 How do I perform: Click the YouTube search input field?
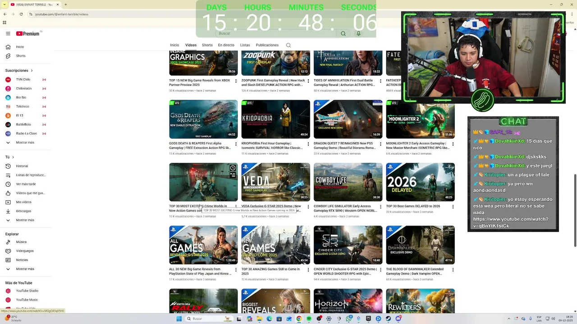point(276,33)
